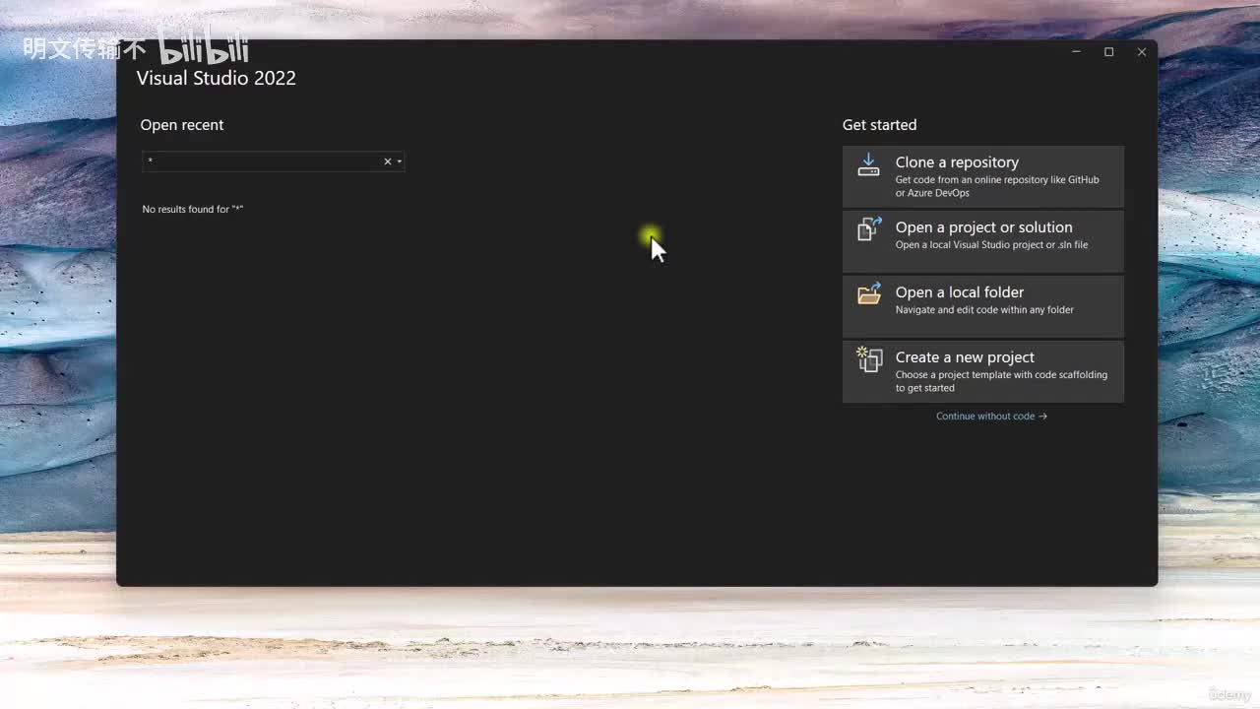Follow the Continue without code link
The height and width of the screenshot is (709, 1260).
[991, 417]
